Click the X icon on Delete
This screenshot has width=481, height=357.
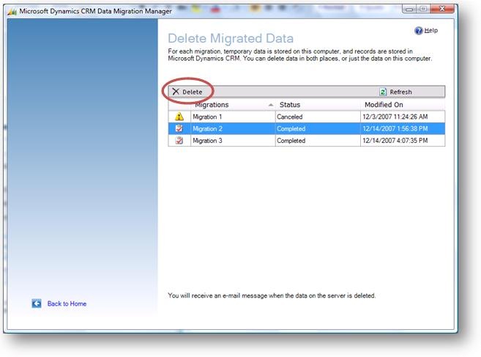(176, 92)
